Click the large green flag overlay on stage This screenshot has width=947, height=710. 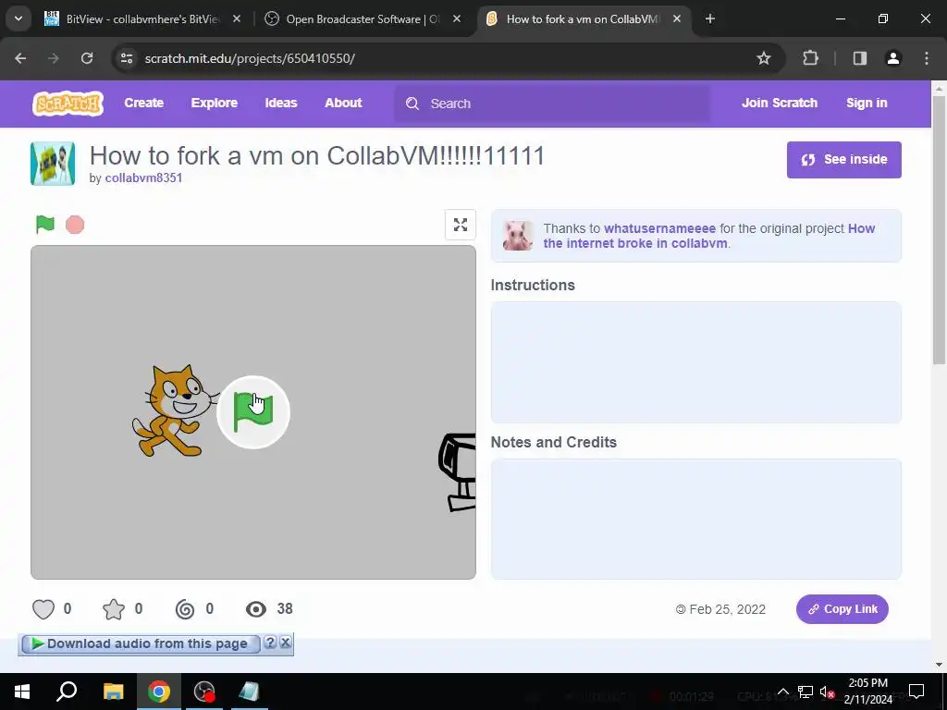[x=253, y=412]
